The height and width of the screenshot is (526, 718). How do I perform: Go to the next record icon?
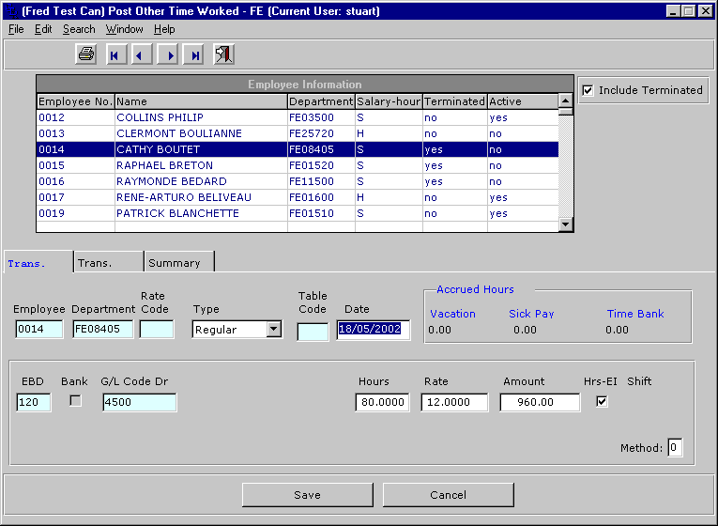pos(169,55)
